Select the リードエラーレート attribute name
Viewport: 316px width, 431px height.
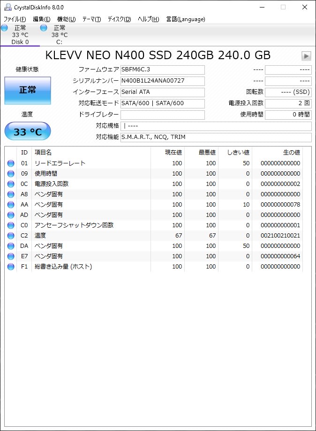[x=60, y=163]
